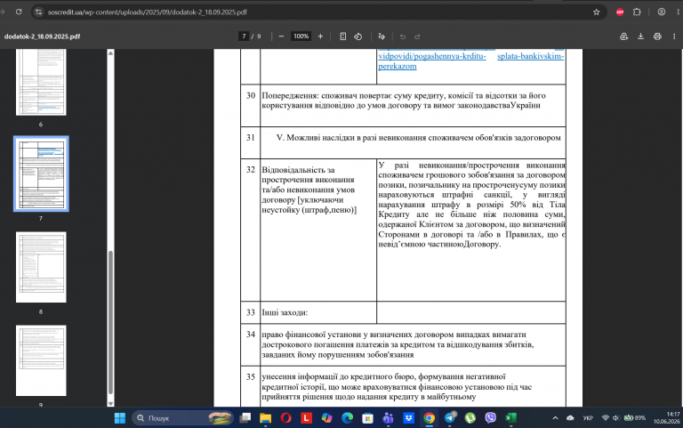
Task: Open the Windows Start menu
Action: tap(120, 418)
